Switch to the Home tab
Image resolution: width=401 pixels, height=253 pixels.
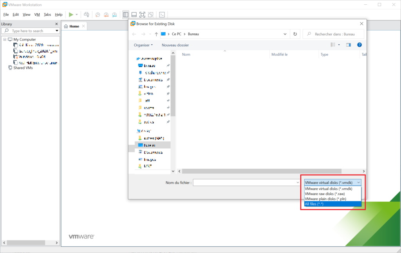pos(74,26)
